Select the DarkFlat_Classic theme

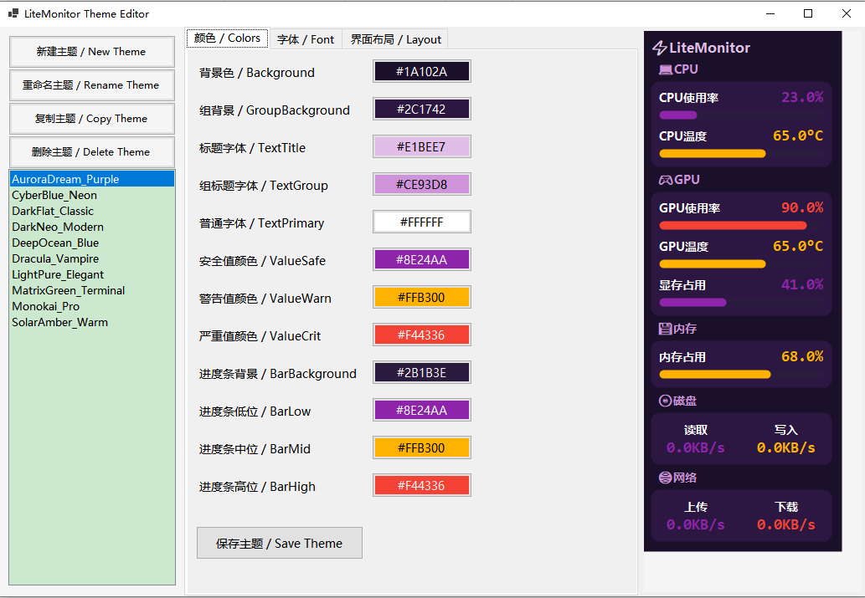coord(92,211)
